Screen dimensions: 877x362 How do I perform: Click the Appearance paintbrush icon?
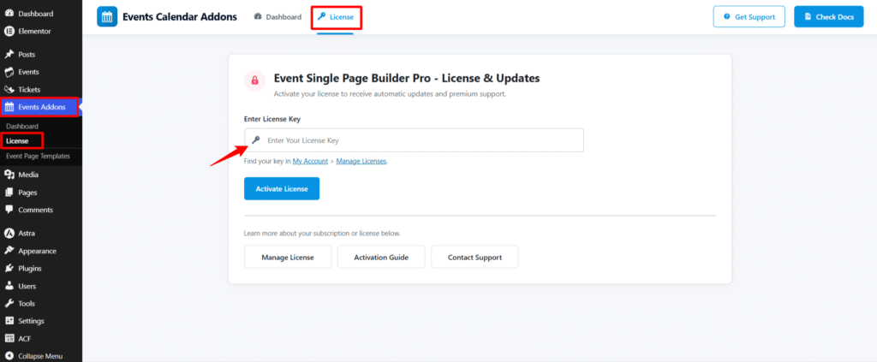(x=9, y=251)
